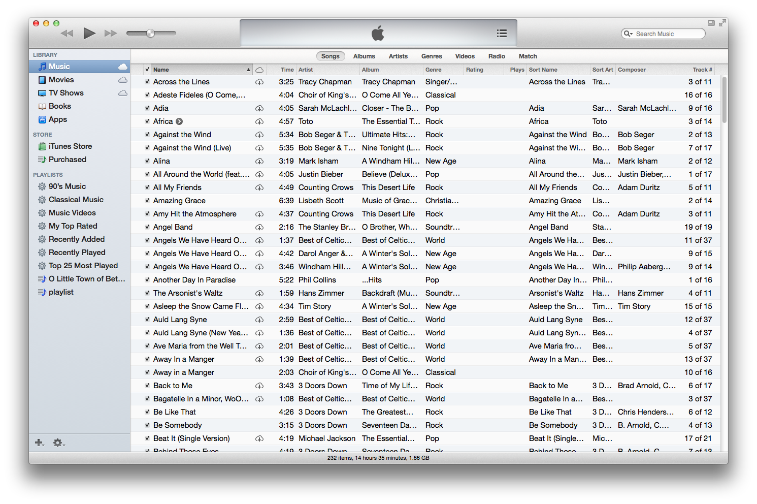Uncheck the Adeste Fideles song
Viewport: 757px width, 504px height.
147,95
